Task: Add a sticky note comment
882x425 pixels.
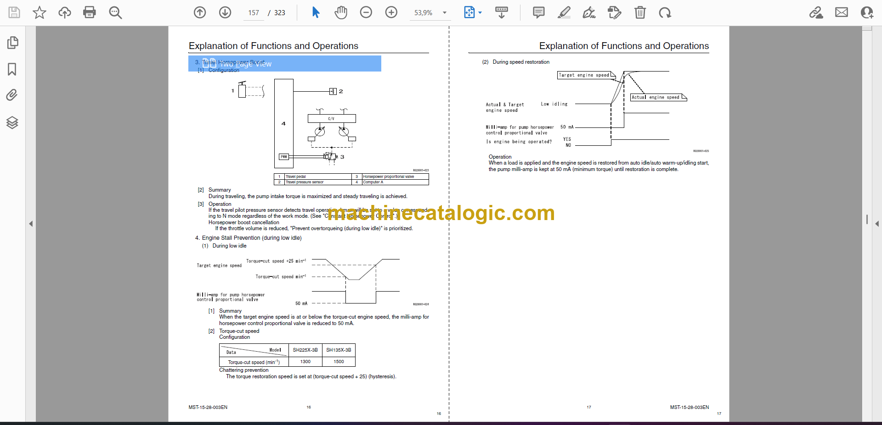Action: [x=539, y=12]
